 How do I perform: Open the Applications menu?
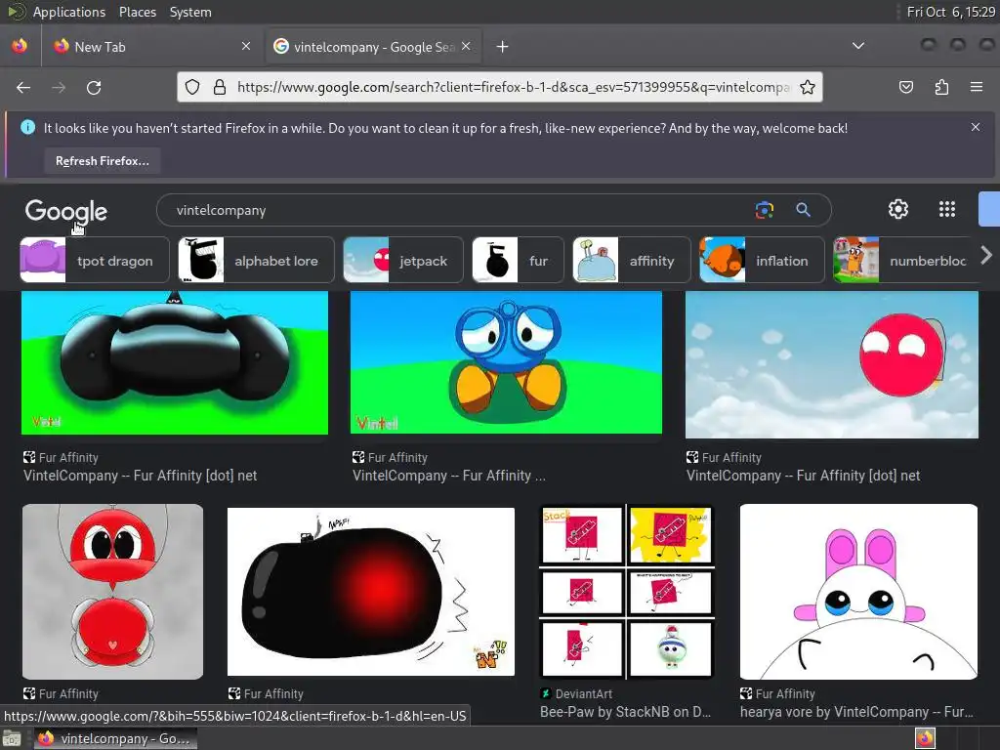69,12
